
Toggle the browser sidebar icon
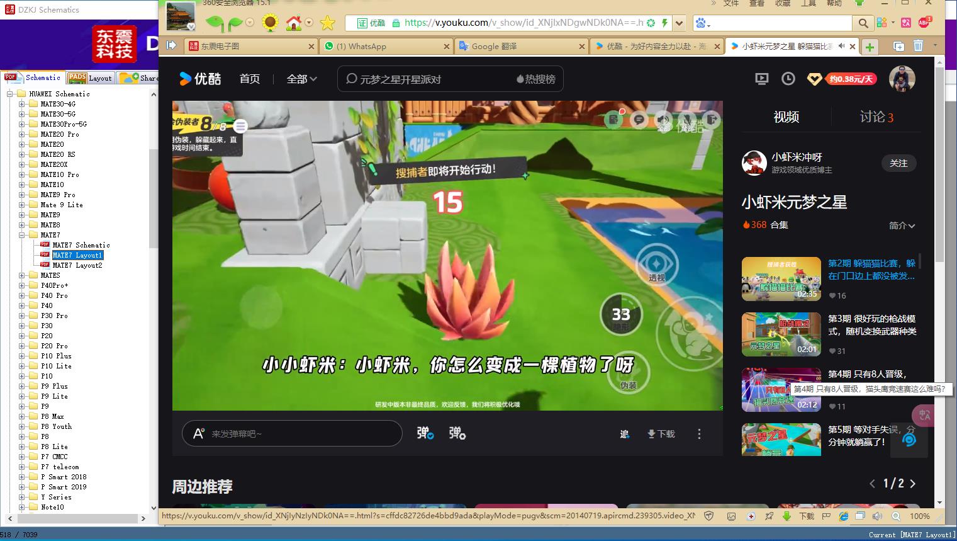(x=171, y=45)
